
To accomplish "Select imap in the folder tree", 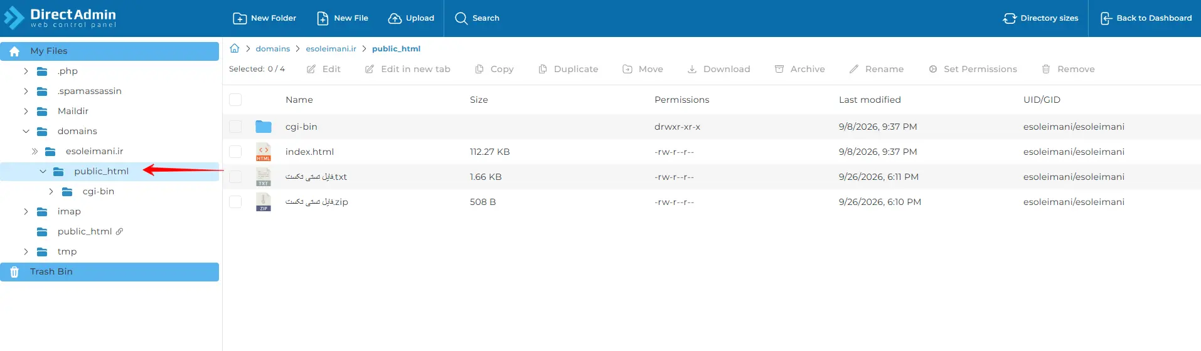I will (x=69, y=211).
